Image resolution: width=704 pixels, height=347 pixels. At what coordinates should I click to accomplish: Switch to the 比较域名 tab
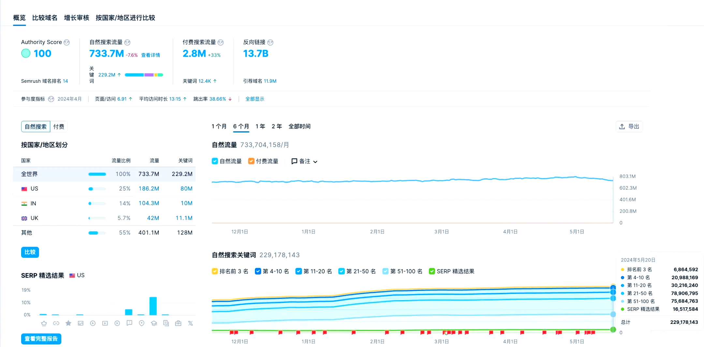click(45, 18)
